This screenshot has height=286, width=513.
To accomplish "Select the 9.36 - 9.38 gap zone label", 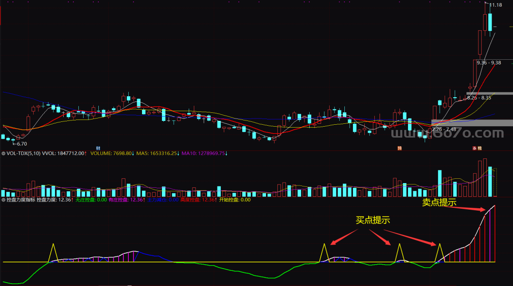I will point(489,63).
